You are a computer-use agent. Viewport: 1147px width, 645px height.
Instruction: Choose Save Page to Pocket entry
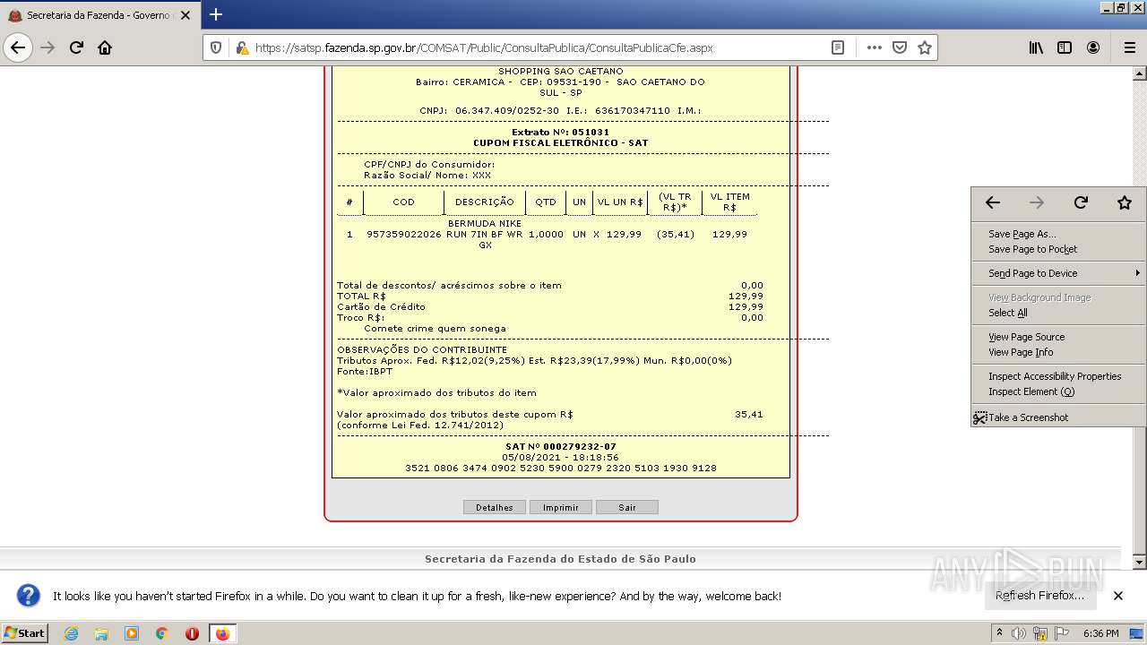(1058, 249)
